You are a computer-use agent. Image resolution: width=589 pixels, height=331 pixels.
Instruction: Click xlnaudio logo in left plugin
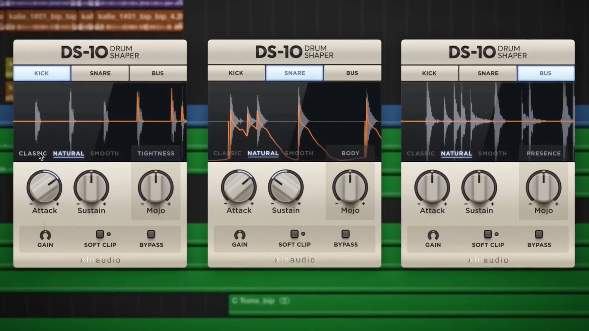(x=100, y=260)
